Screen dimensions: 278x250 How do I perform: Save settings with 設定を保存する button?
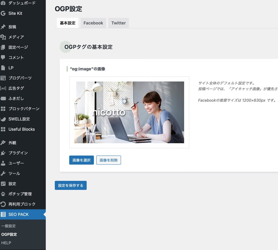[x=71, y=185]
